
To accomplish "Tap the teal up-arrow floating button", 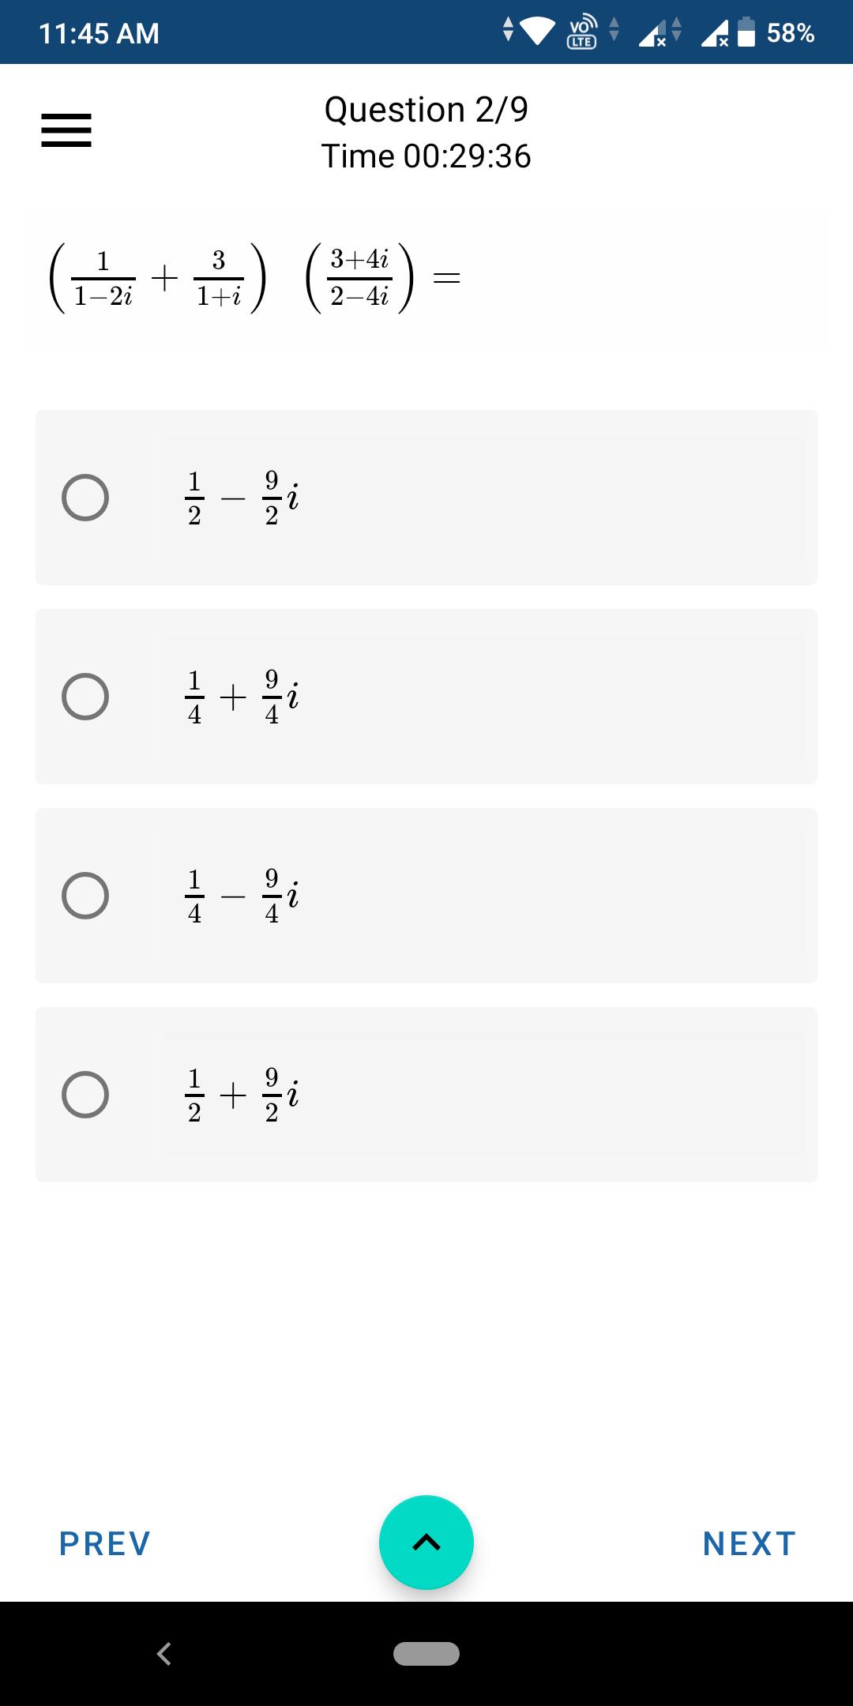I will click(x=426, y=1542).
